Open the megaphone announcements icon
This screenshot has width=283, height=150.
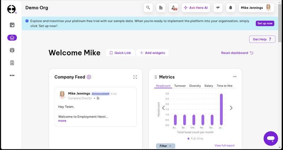coord(218,8)
